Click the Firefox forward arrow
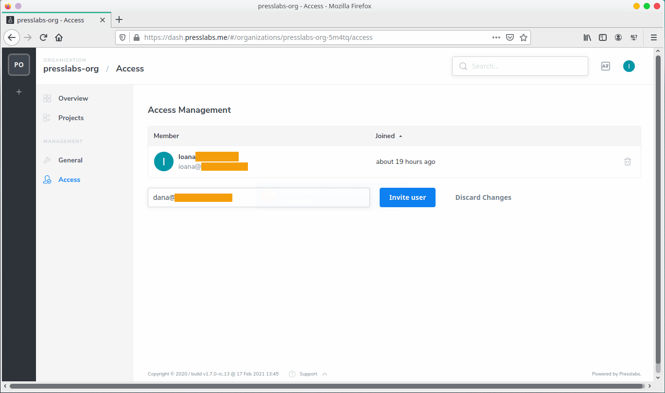Image resolution: width=665 pixels, height=393 pixels. click(28, 37)
